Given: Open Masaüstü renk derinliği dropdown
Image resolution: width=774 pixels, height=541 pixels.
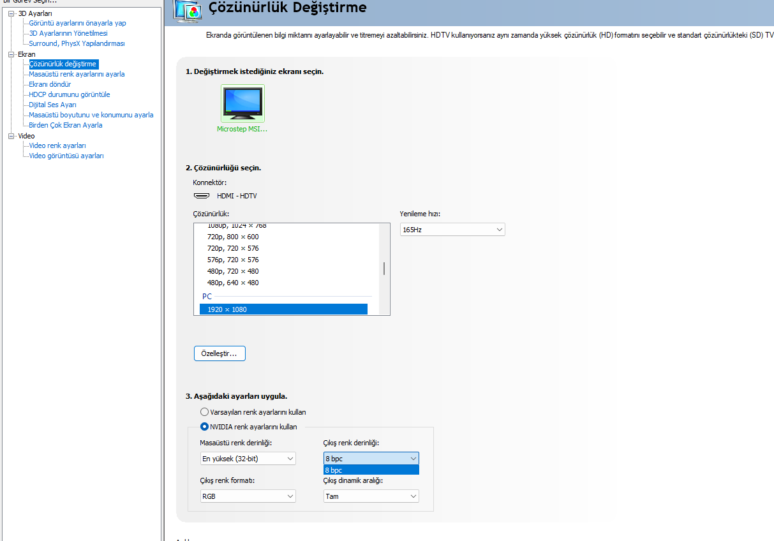Looking at the screenshot, I should tap(248, 459).
